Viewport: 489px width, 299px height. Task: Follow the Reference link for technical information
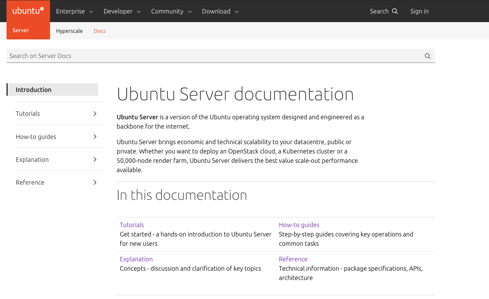tap(293, 259)
